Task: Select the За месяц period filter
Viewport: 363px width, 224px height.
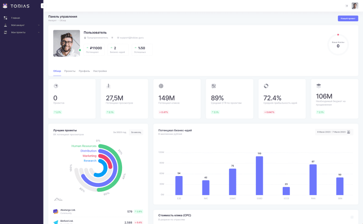Action: pos(136,132)
